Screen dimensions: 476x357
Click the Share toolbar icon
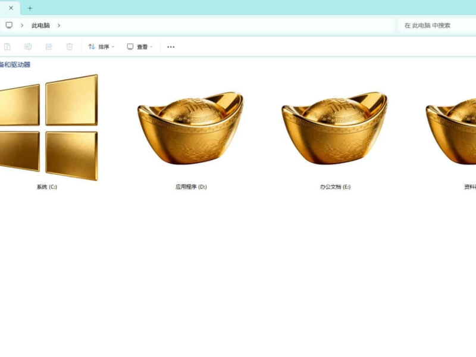coord(49,46)
